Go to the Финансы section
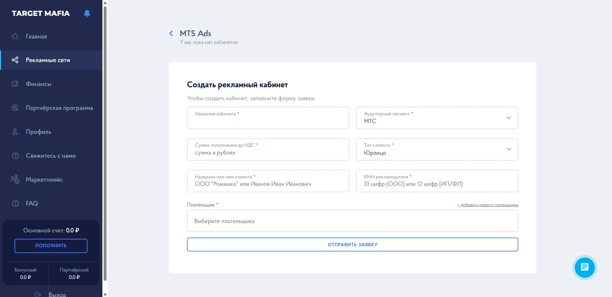The image size is (612, 297). [51, 84]
